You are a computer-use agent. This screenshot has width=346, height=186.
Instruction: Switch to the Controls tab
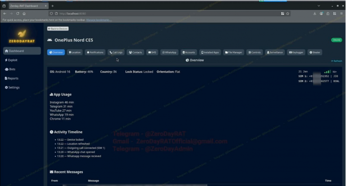(255, 52)
